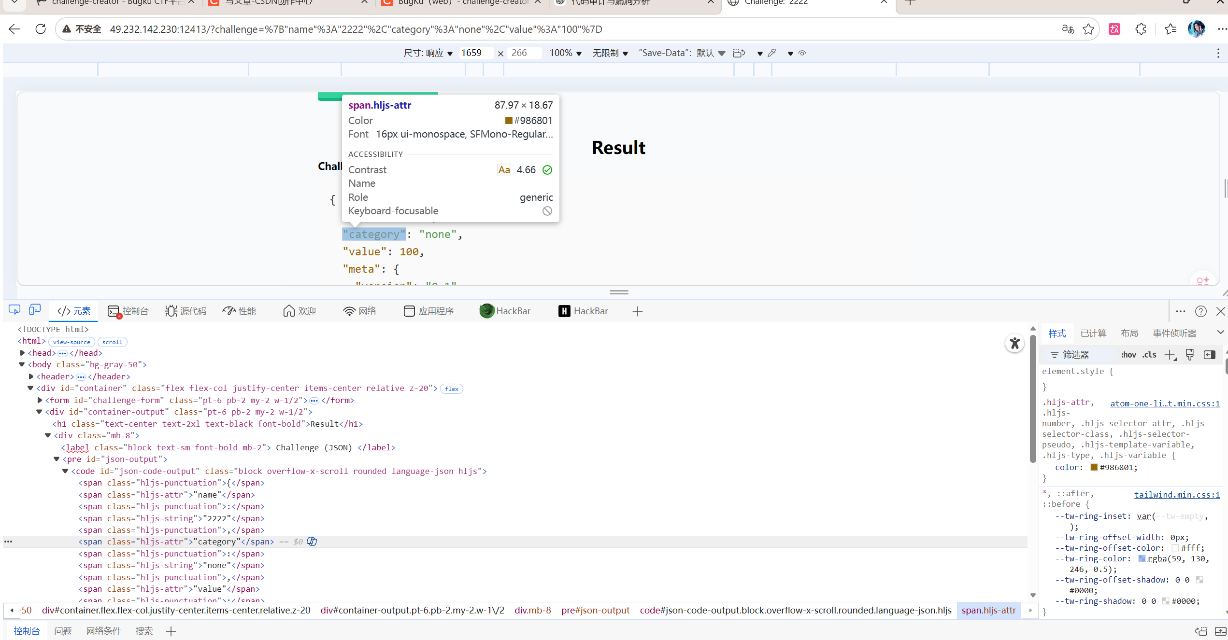Click the floating assistant icon on the page corner
Image resolution: width=1228 pixels, height=640 pixels.
coord(1202,279)
